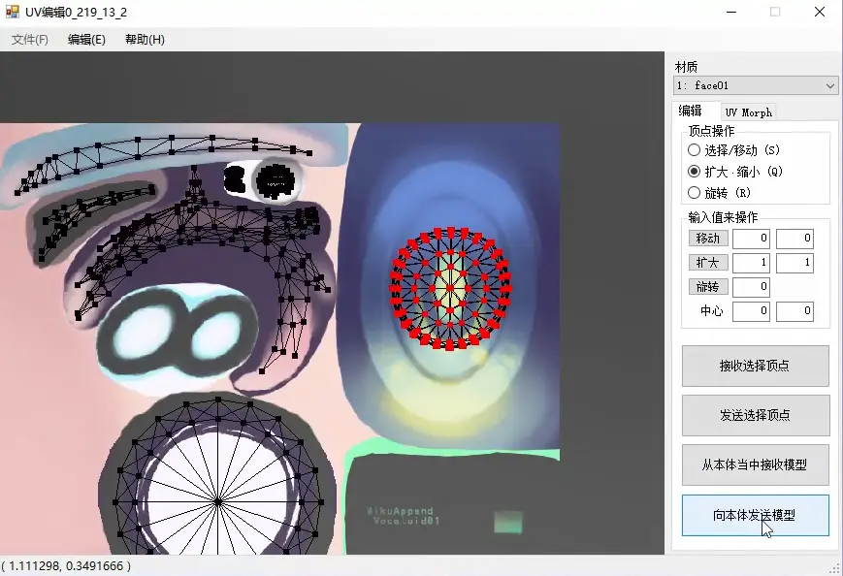This screenshot has height=576, width=843.
Task: Open the 帮助(H) menu
Action: coord(145,39)
